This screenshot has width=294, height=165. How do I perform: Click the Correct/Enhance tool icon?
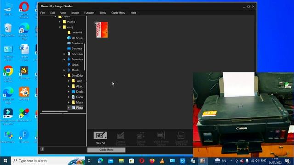[120, 136]
